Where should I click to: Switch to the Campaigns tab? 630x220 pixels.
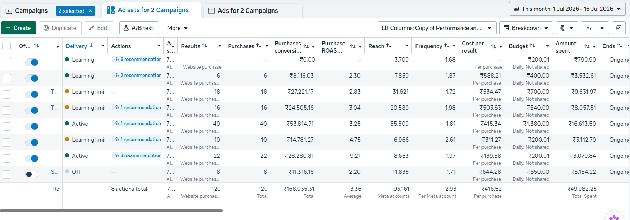[x=31, y=11]
